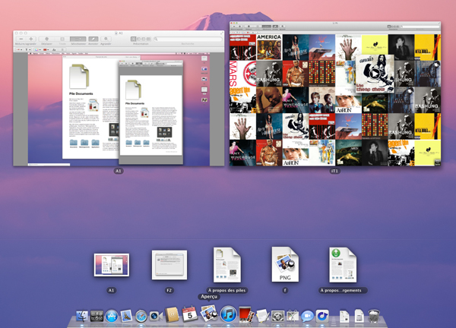The height and width of the screenshot is (328, 456).
Task: Choose first Présentation view button in A1
Action: (133, 39)
